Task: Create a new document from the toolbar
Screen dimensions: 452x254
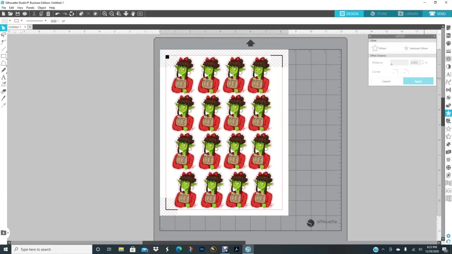Action: 3,13
